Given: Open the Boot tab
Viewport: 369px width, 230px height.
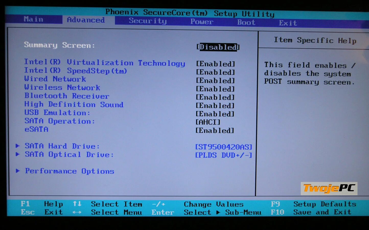Looking at the screenshot, I should point(246,22).
